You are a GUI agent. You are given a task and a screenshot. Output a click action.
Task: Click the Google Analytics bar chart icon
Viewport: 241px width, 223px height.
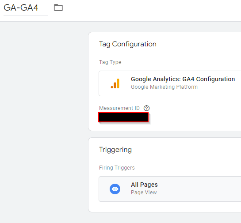[x=115, y=83]
